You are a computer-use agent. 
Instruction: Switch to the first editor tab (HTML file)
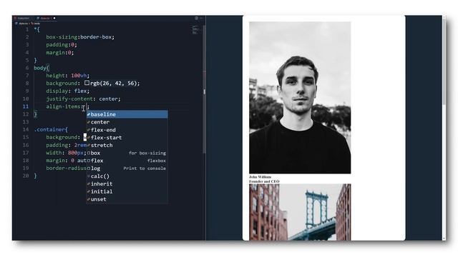coord(23,18)
